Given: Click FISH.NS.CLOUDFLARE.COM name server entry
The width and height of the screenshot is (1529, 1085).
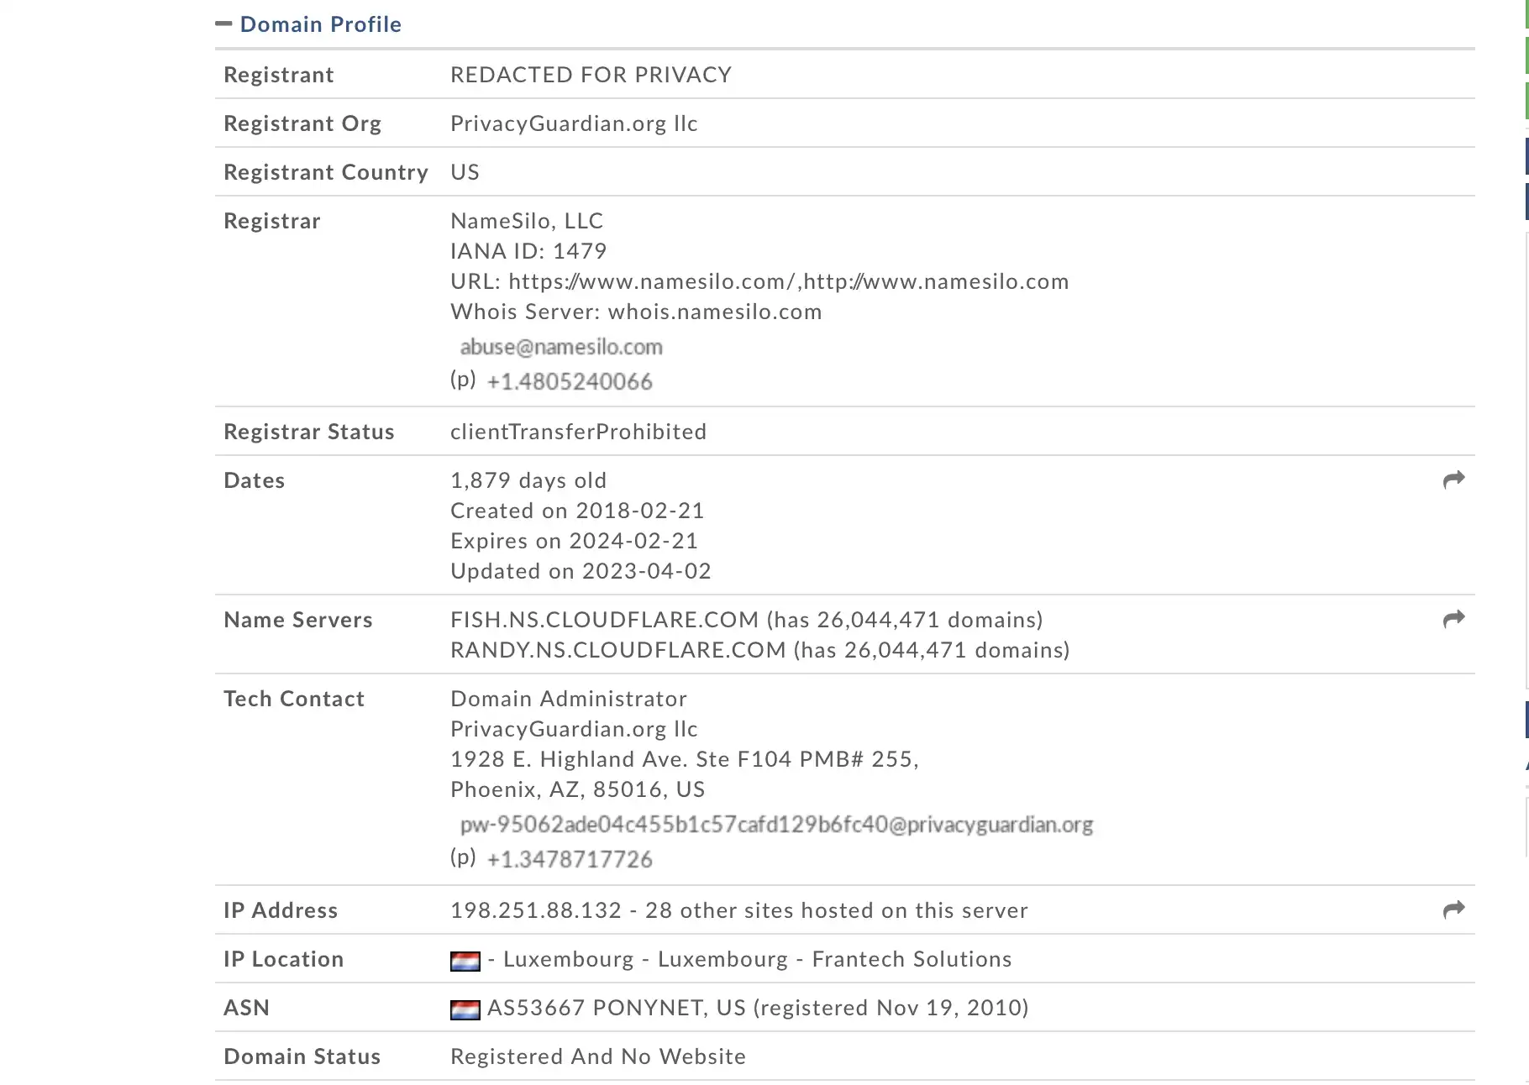Looking at the screenshot, I should pos(605,620).
